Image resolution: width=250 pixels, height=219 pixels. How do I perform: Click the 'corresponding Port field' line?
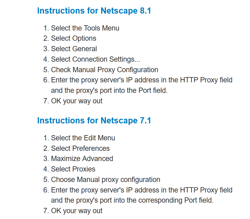(132, 200)
